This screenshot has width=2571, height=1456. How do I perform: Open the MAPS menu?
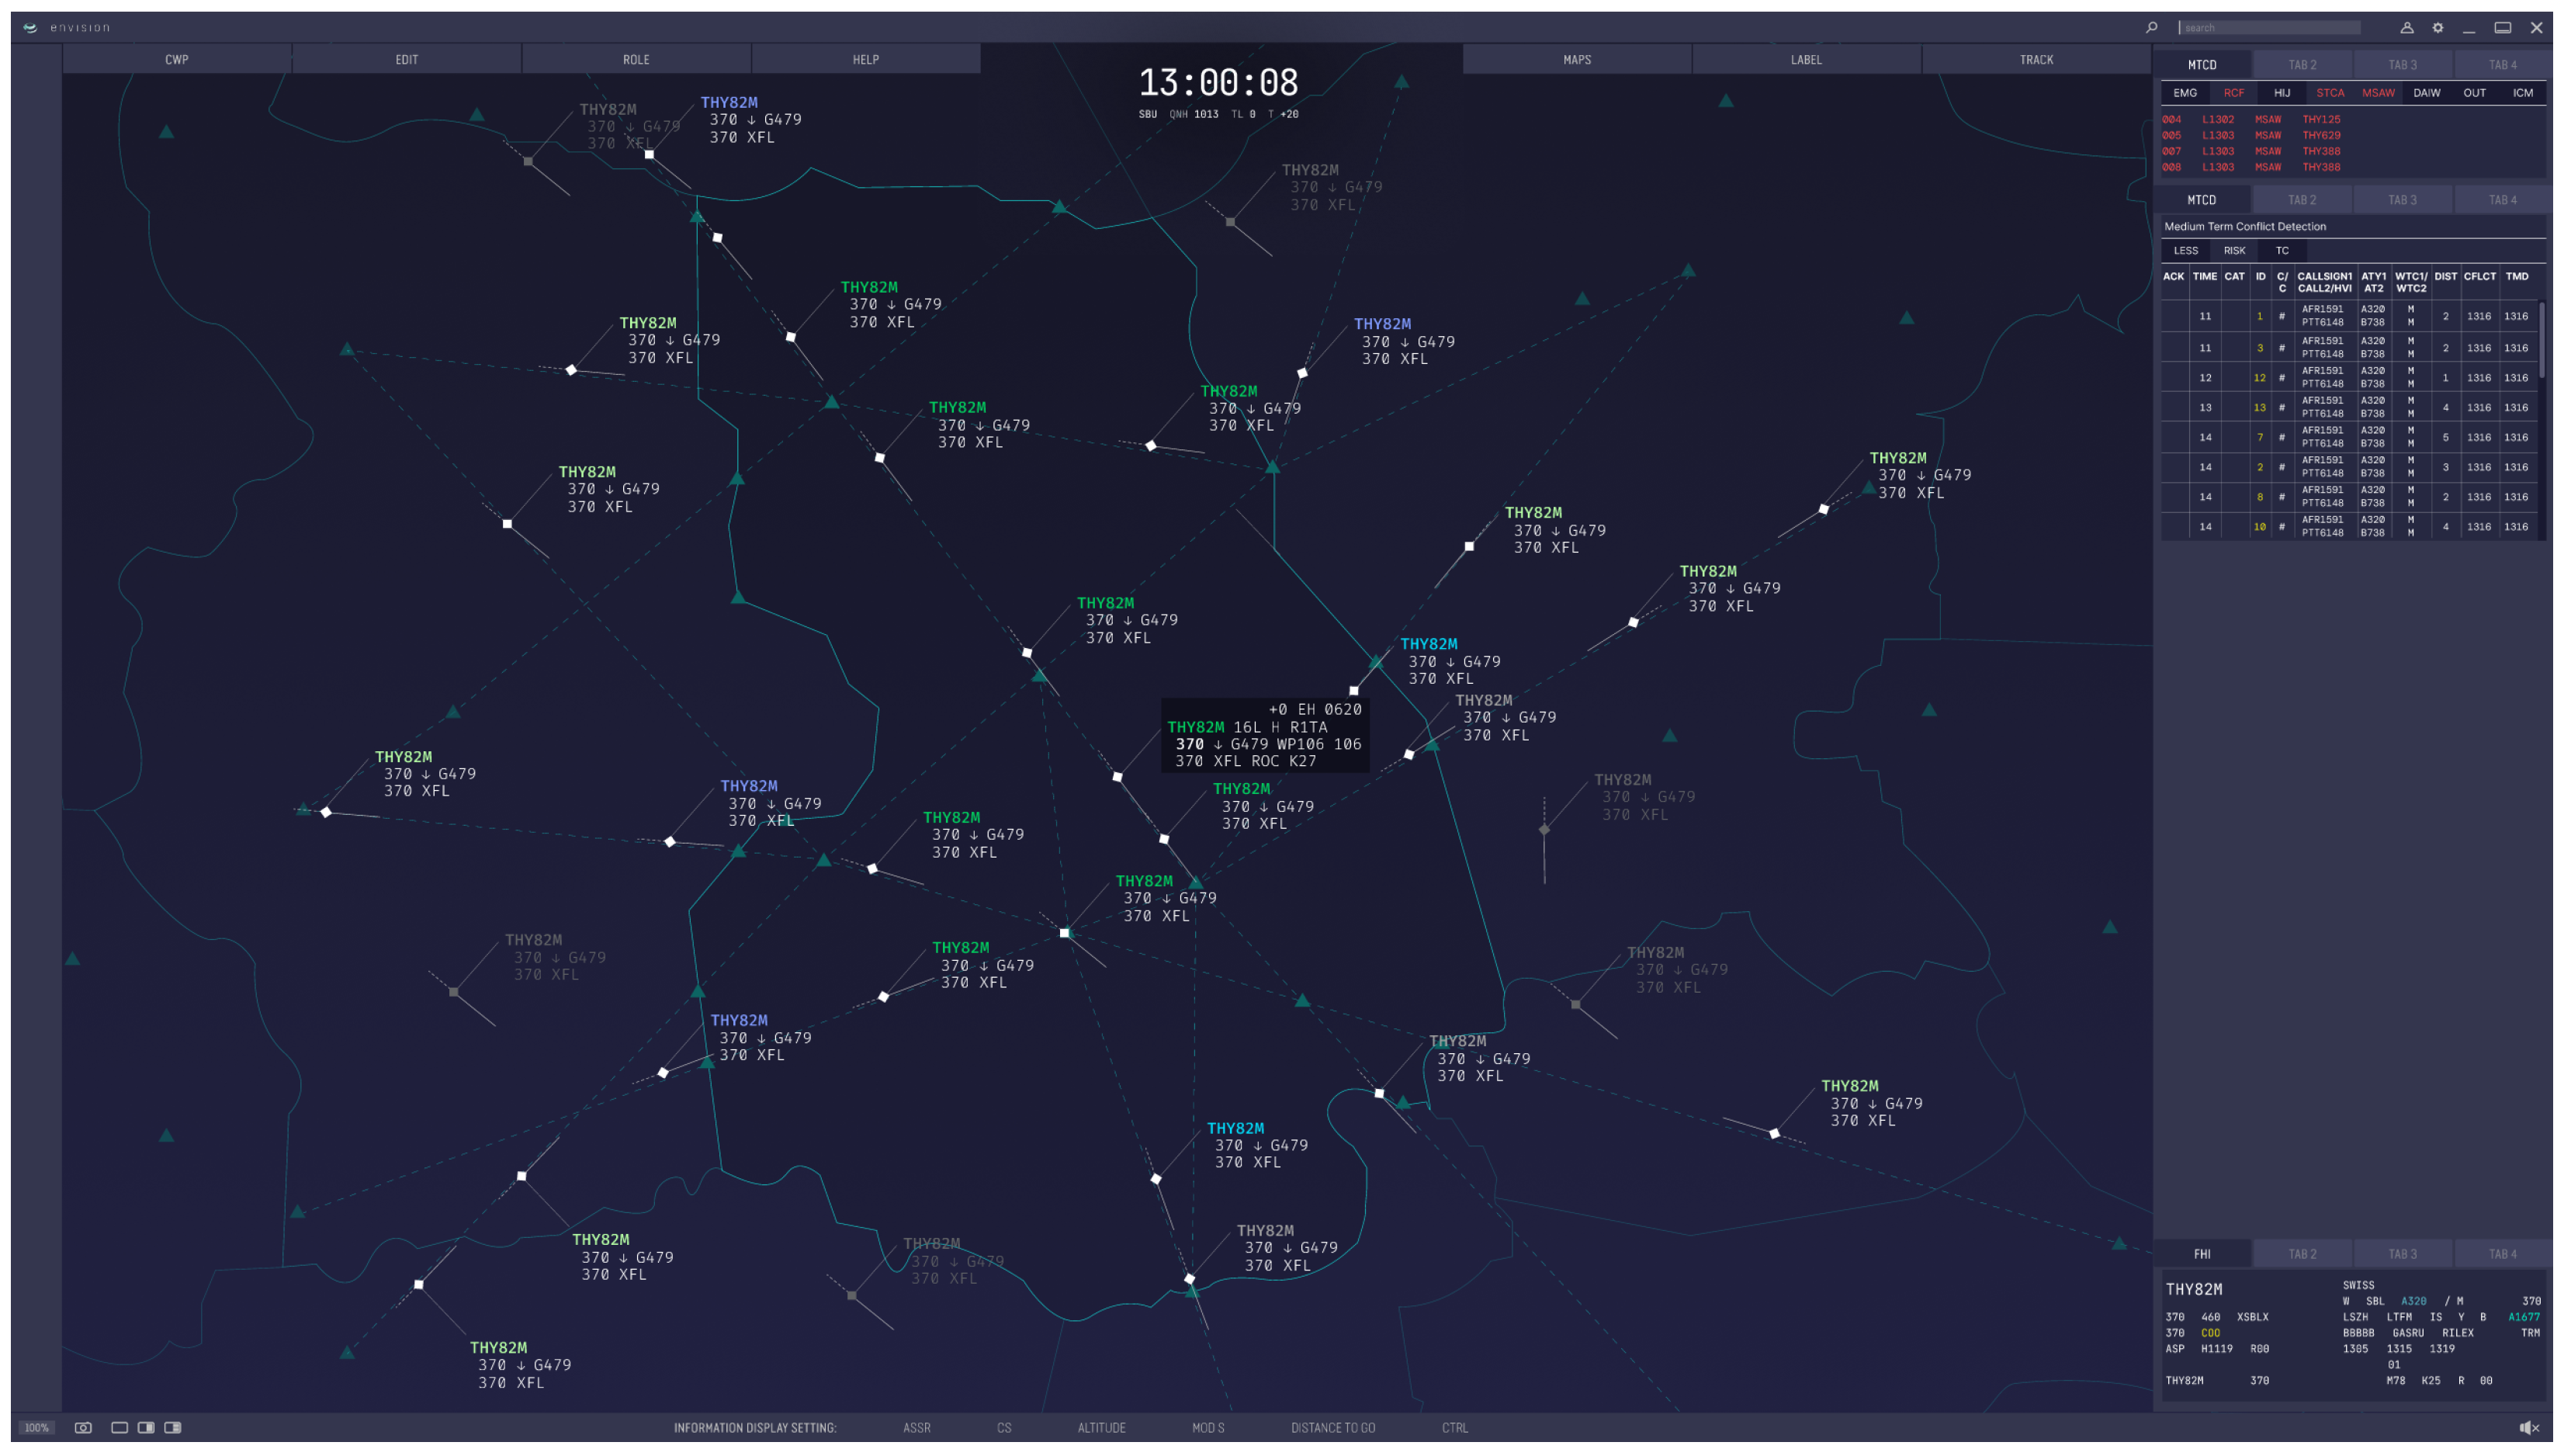pos(1578,60)
